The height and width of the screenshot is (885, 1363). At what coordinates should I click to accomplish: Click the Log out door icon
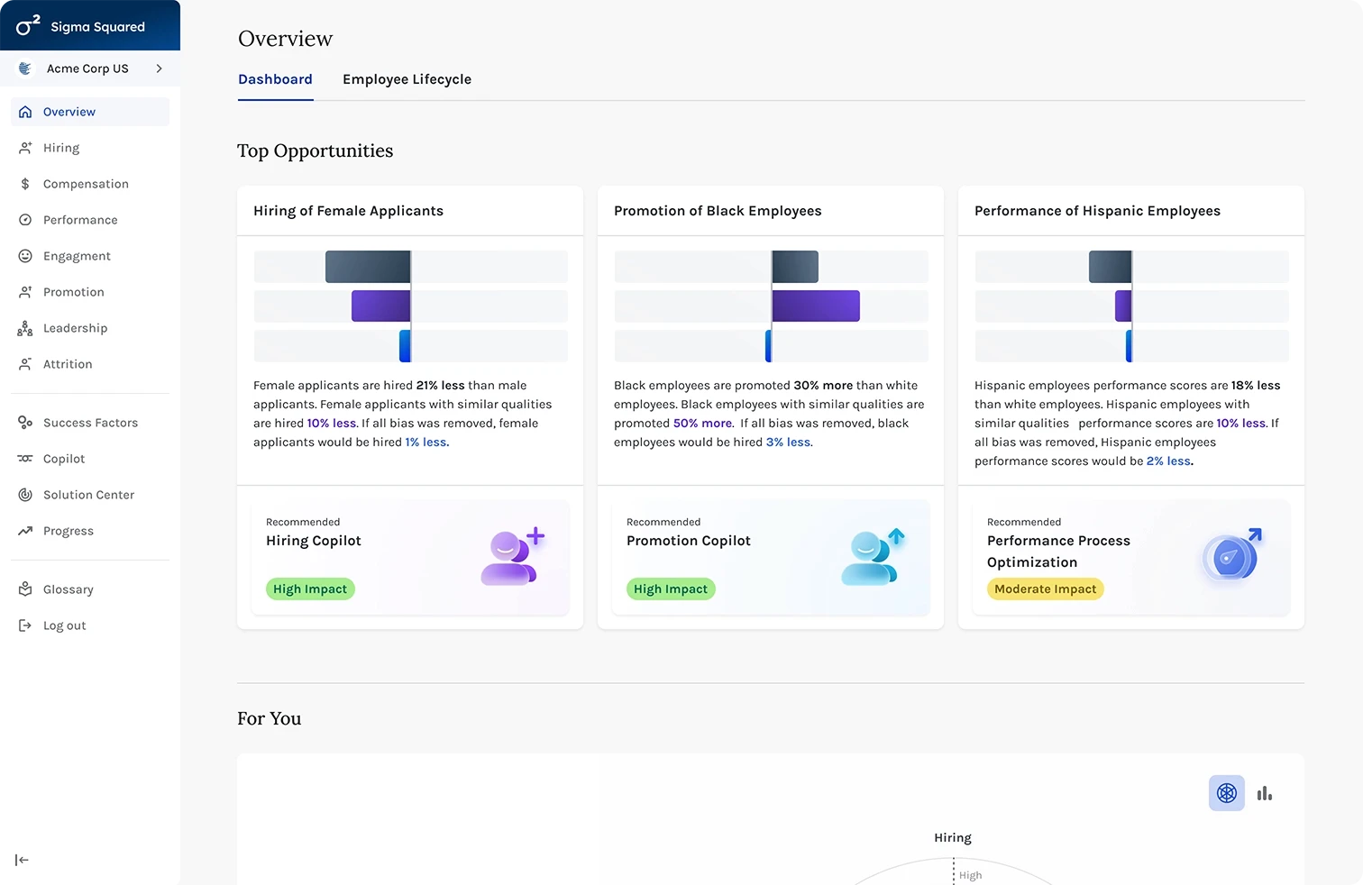coord(25,625)
